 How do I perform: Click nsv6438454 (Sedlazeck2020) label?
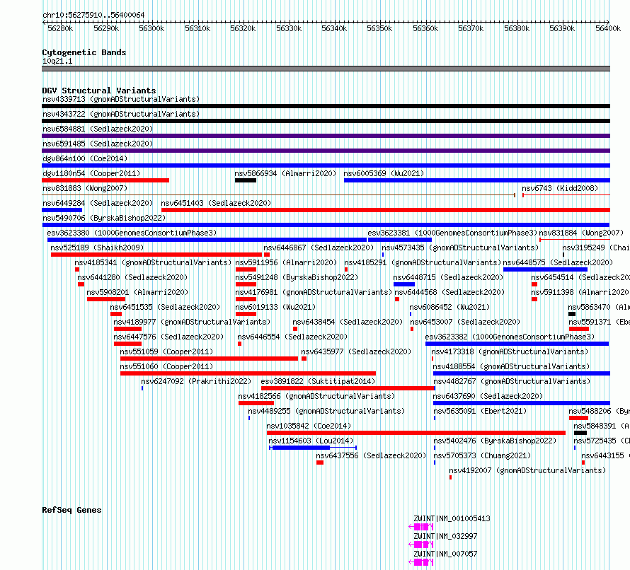(x=348, y=322)
